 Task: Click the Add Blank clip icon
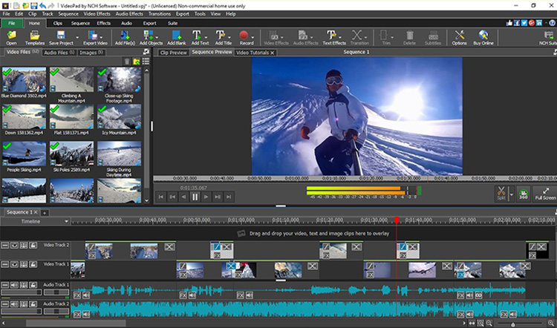click(x=177, y=38)
